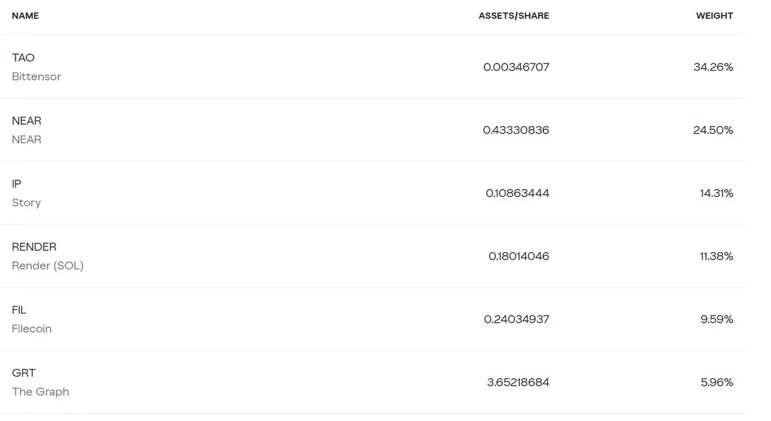Screen dimensions: 771x421
Task: Select the NEAR ticker symbol
Action: click(26, 121)
